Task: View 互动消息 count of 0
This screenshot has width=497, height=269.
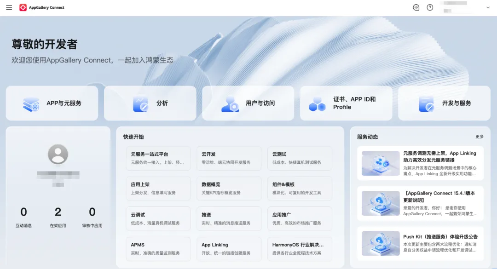Action: tap(24, 212)
